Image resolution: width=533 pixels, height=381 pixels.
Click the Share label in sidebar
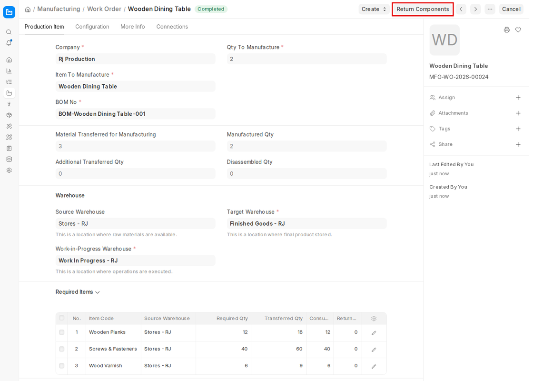click(x=445, y=145)
